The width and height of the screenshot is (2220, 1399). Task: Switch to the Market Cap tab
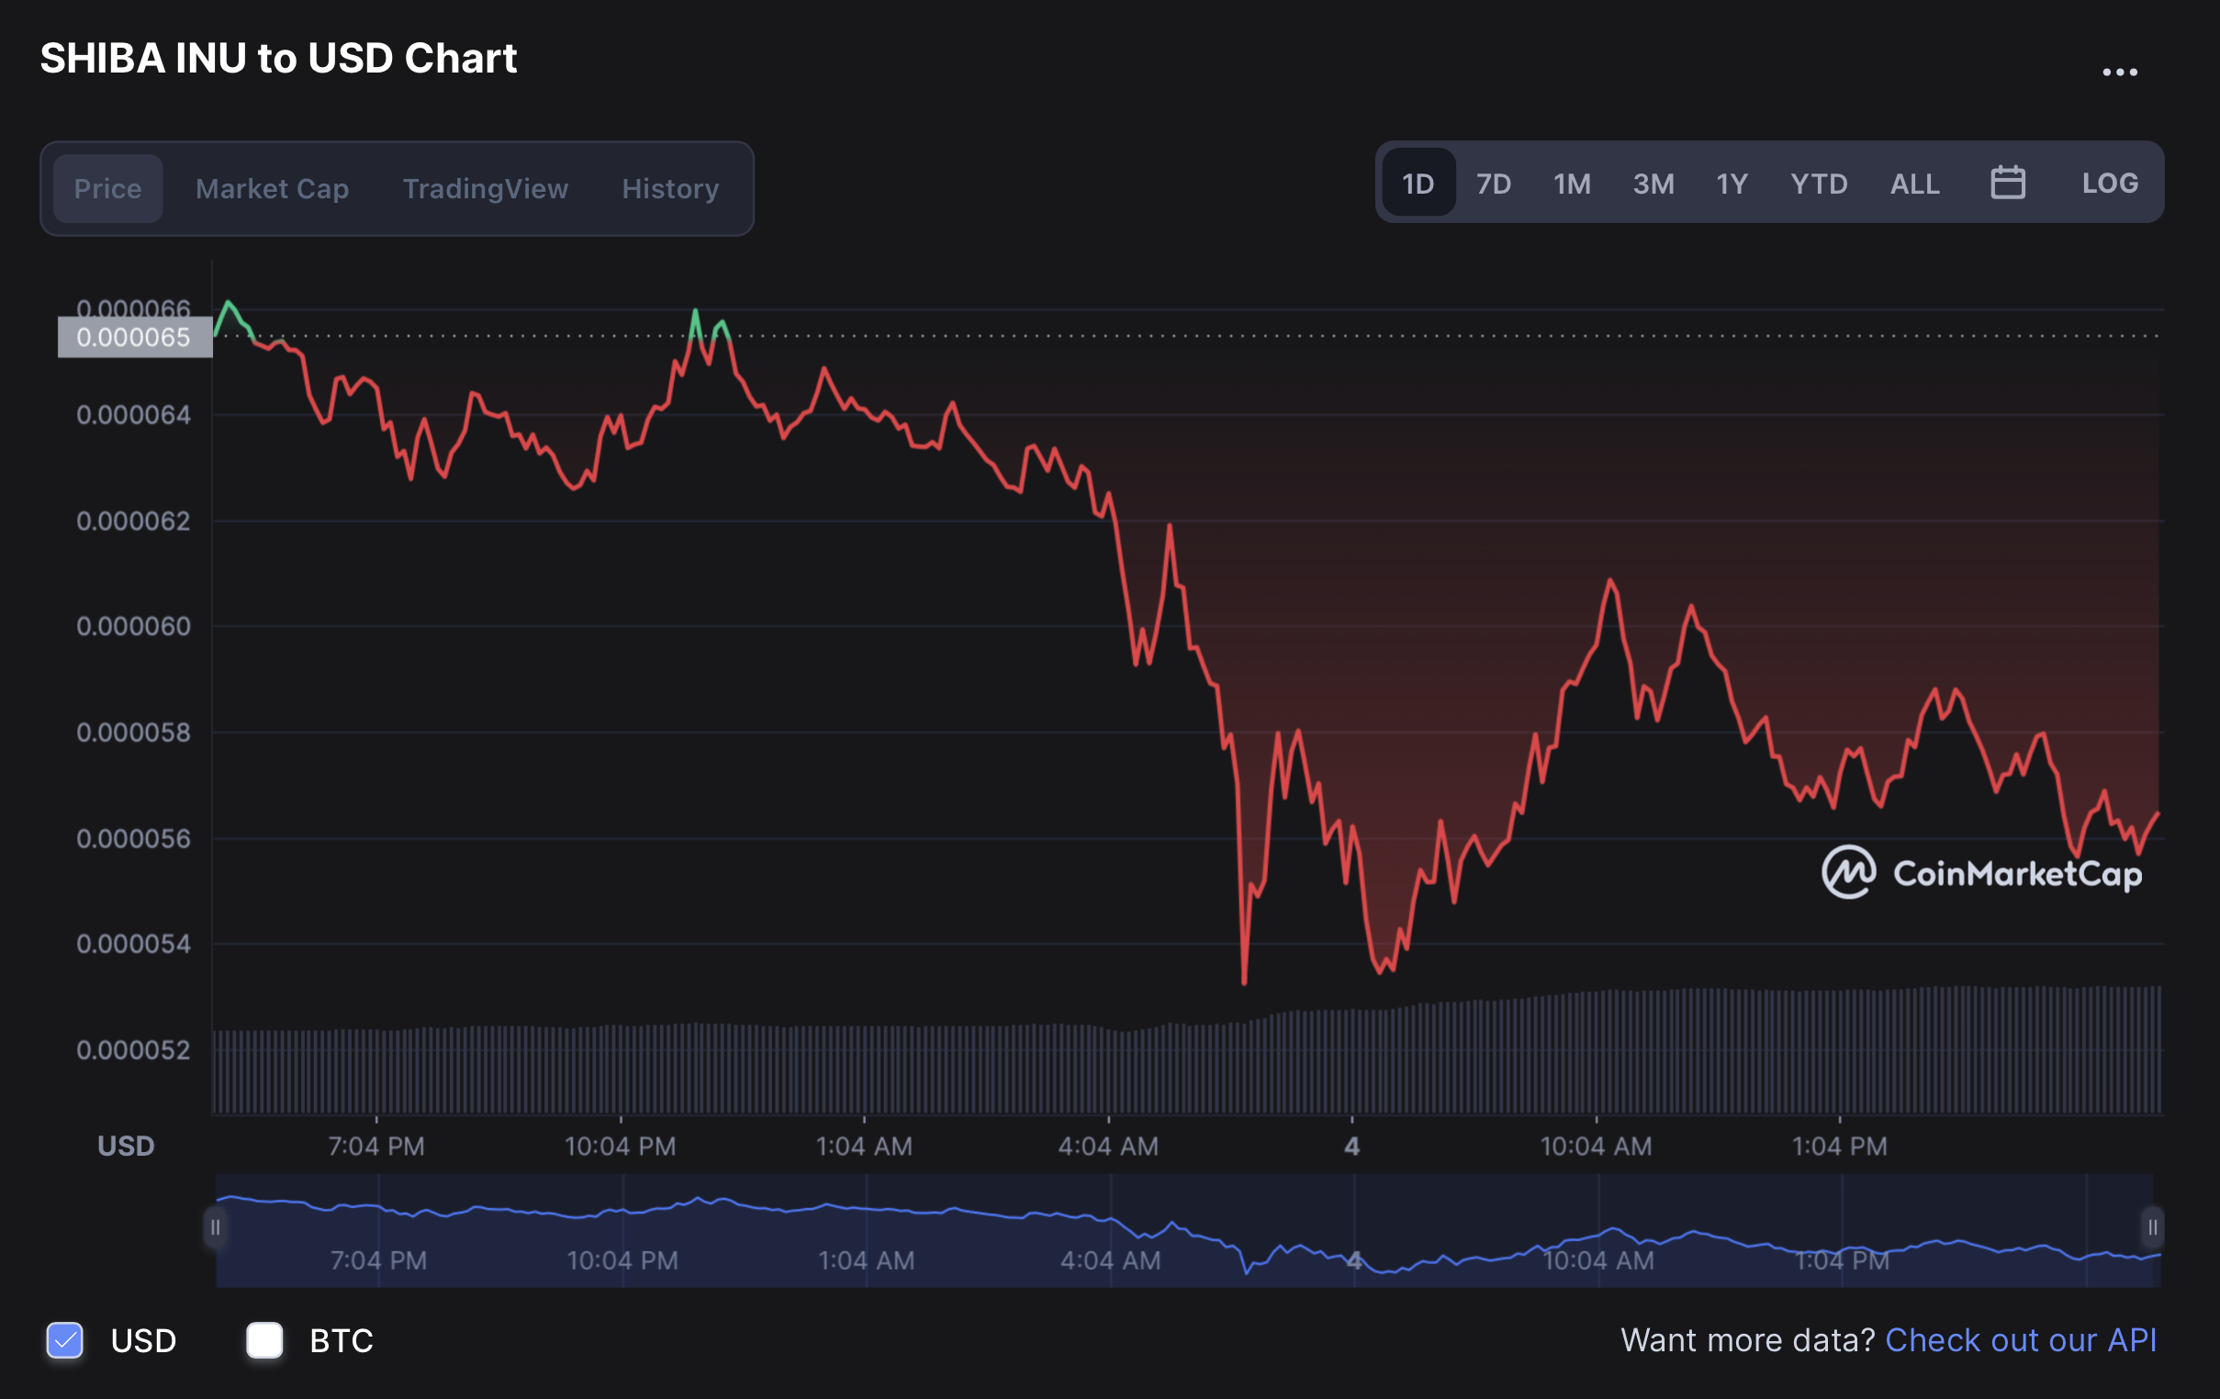[272, 189]
